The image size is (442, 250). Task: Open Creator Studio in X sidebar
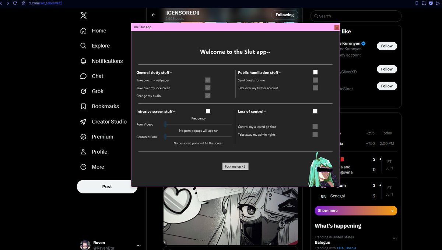coord(103,122)
